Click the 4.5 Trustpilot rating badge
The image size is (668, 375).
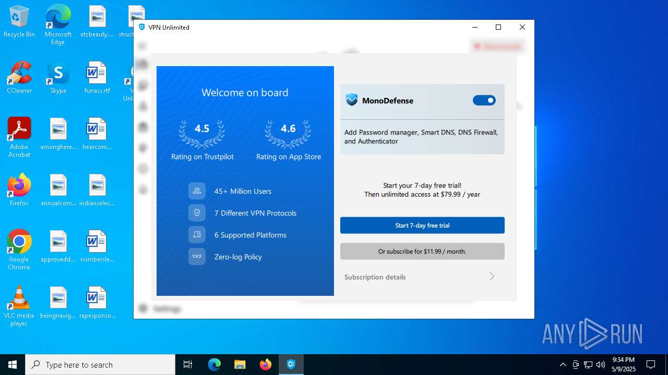click(x=202, y=134)
